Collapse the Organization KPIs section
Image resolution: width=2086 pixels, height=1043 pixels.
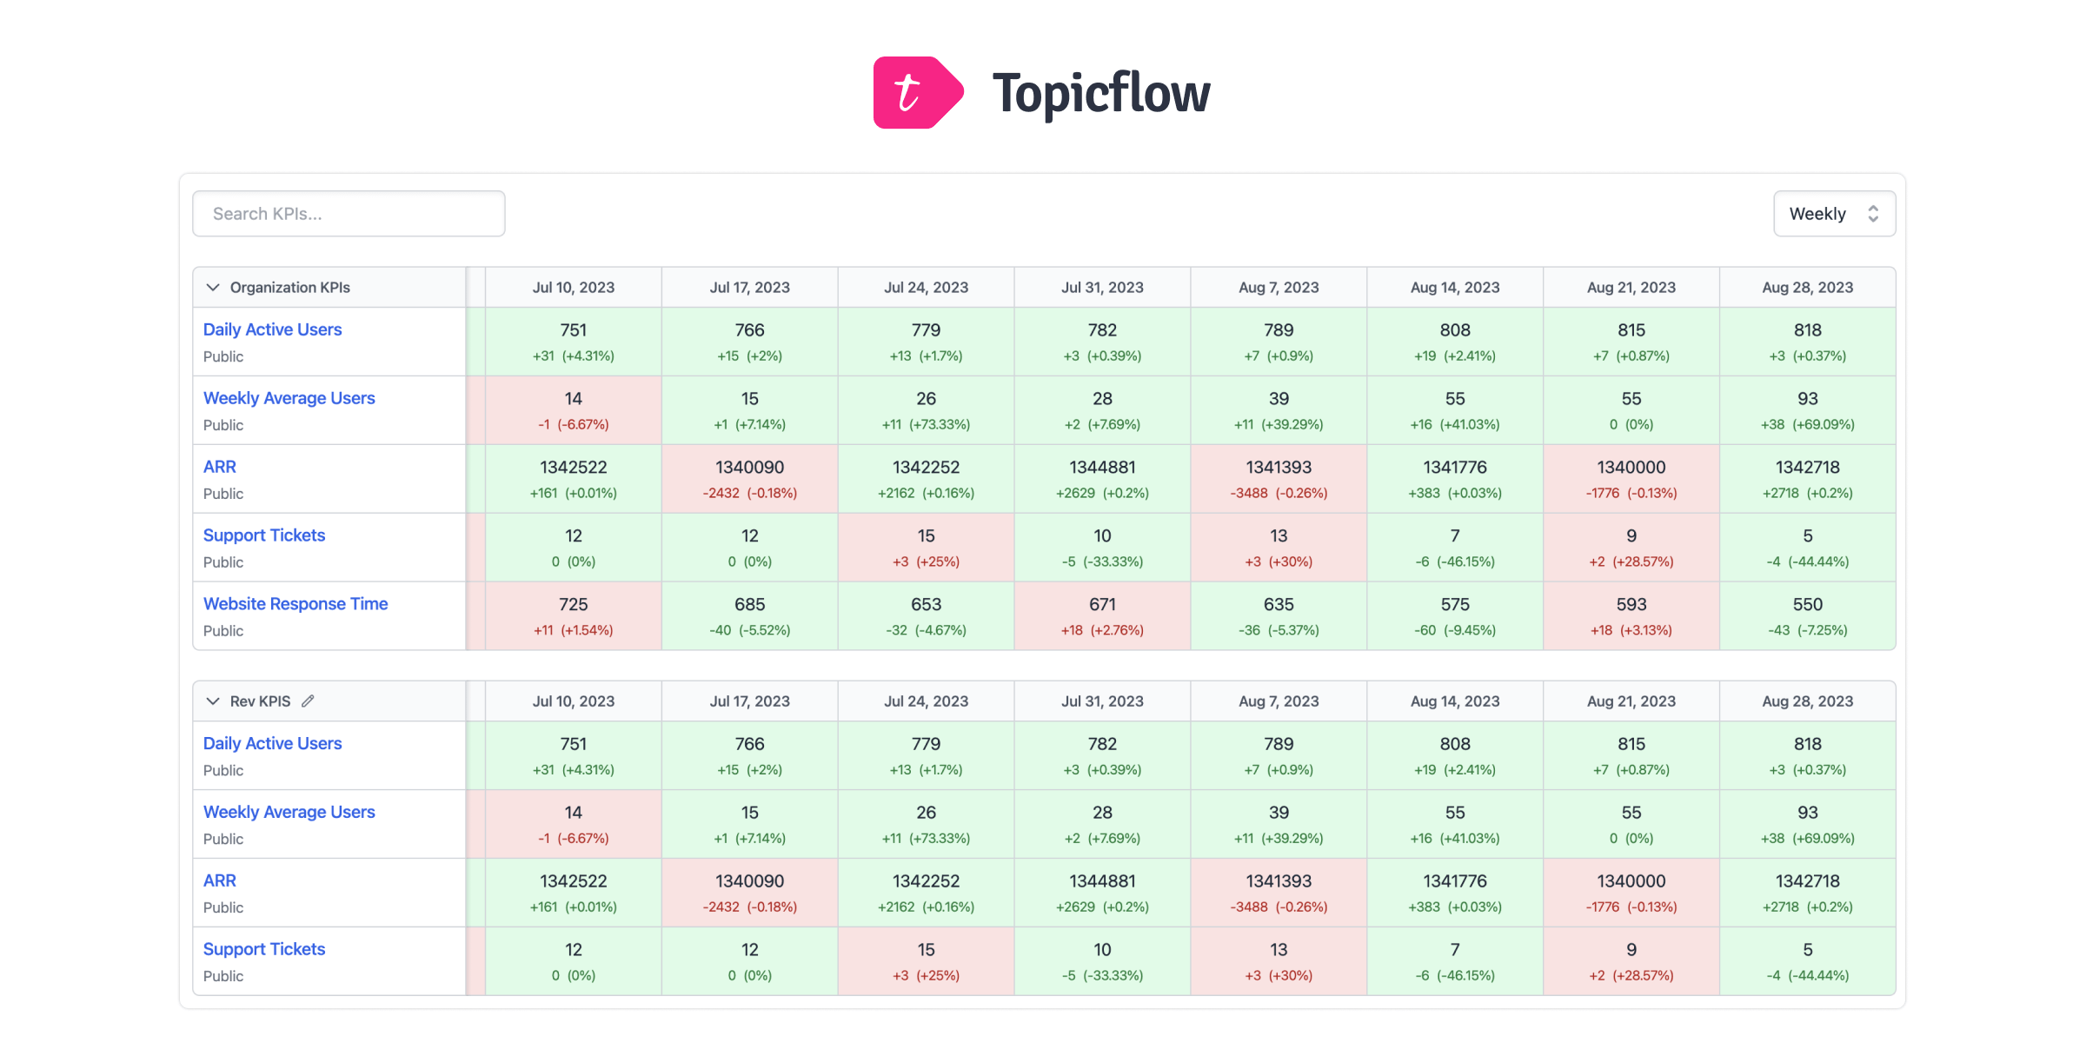(x=211, y=287)
